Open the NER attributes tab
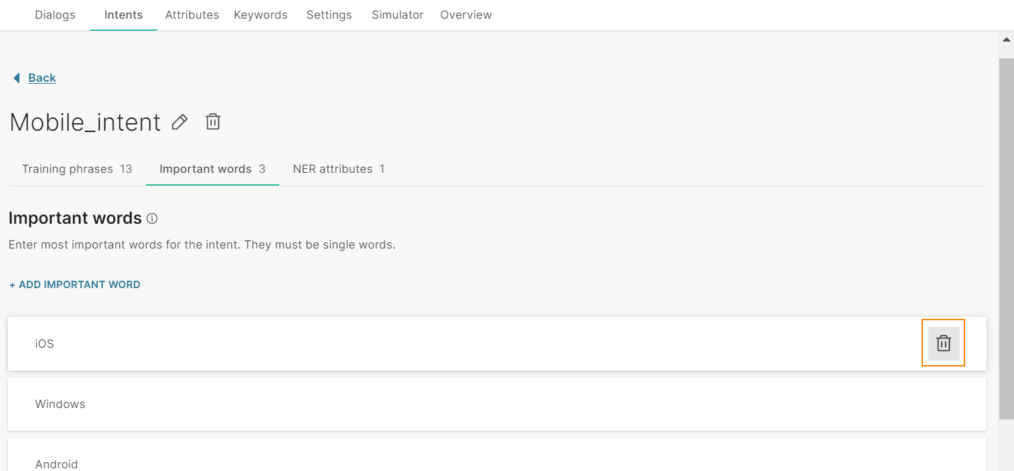Image resolution: width=1014 pixels, height=471 pixels. click(x=338, y=169)
